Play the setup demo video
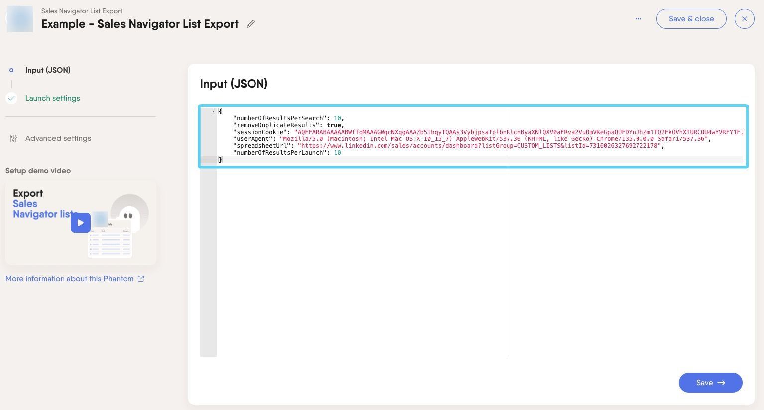The width and height of the screenshot is (764, 410). pos(81,223)
